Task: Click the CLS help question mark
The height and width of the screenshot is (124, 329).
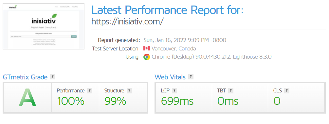Action: tap(287, 90)
